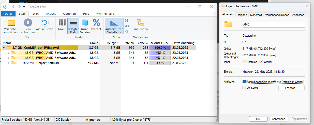Screen dimensions: 314x125
Task: Open the Mehr gefällig? tab
Action: (106, 14)
